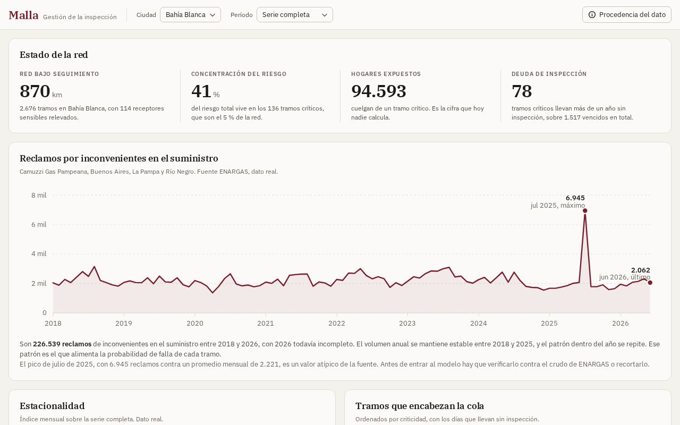
Task: Click the DEUDA DE INSPECCIÓN label
Action: (549, 74)
